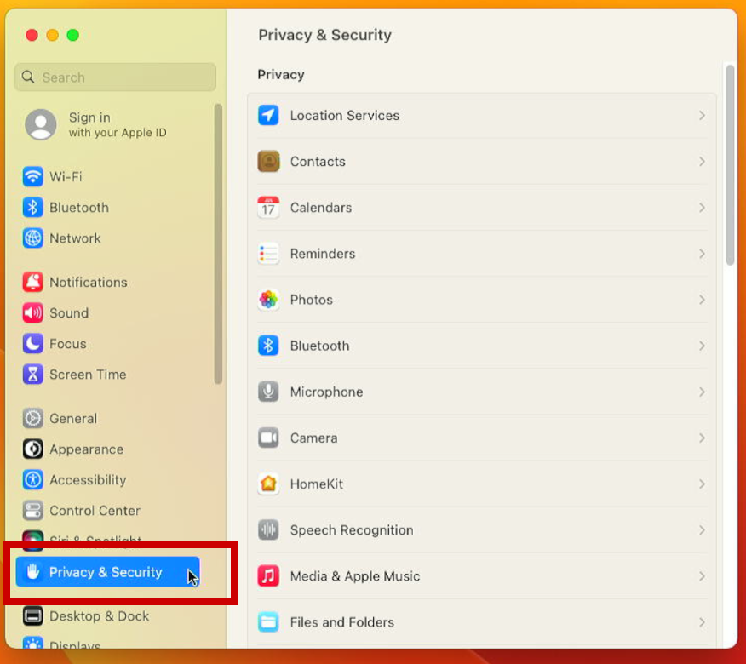Click the Reminders list icon
Viewport: 746px width, 664px height.
click(268, 254)
